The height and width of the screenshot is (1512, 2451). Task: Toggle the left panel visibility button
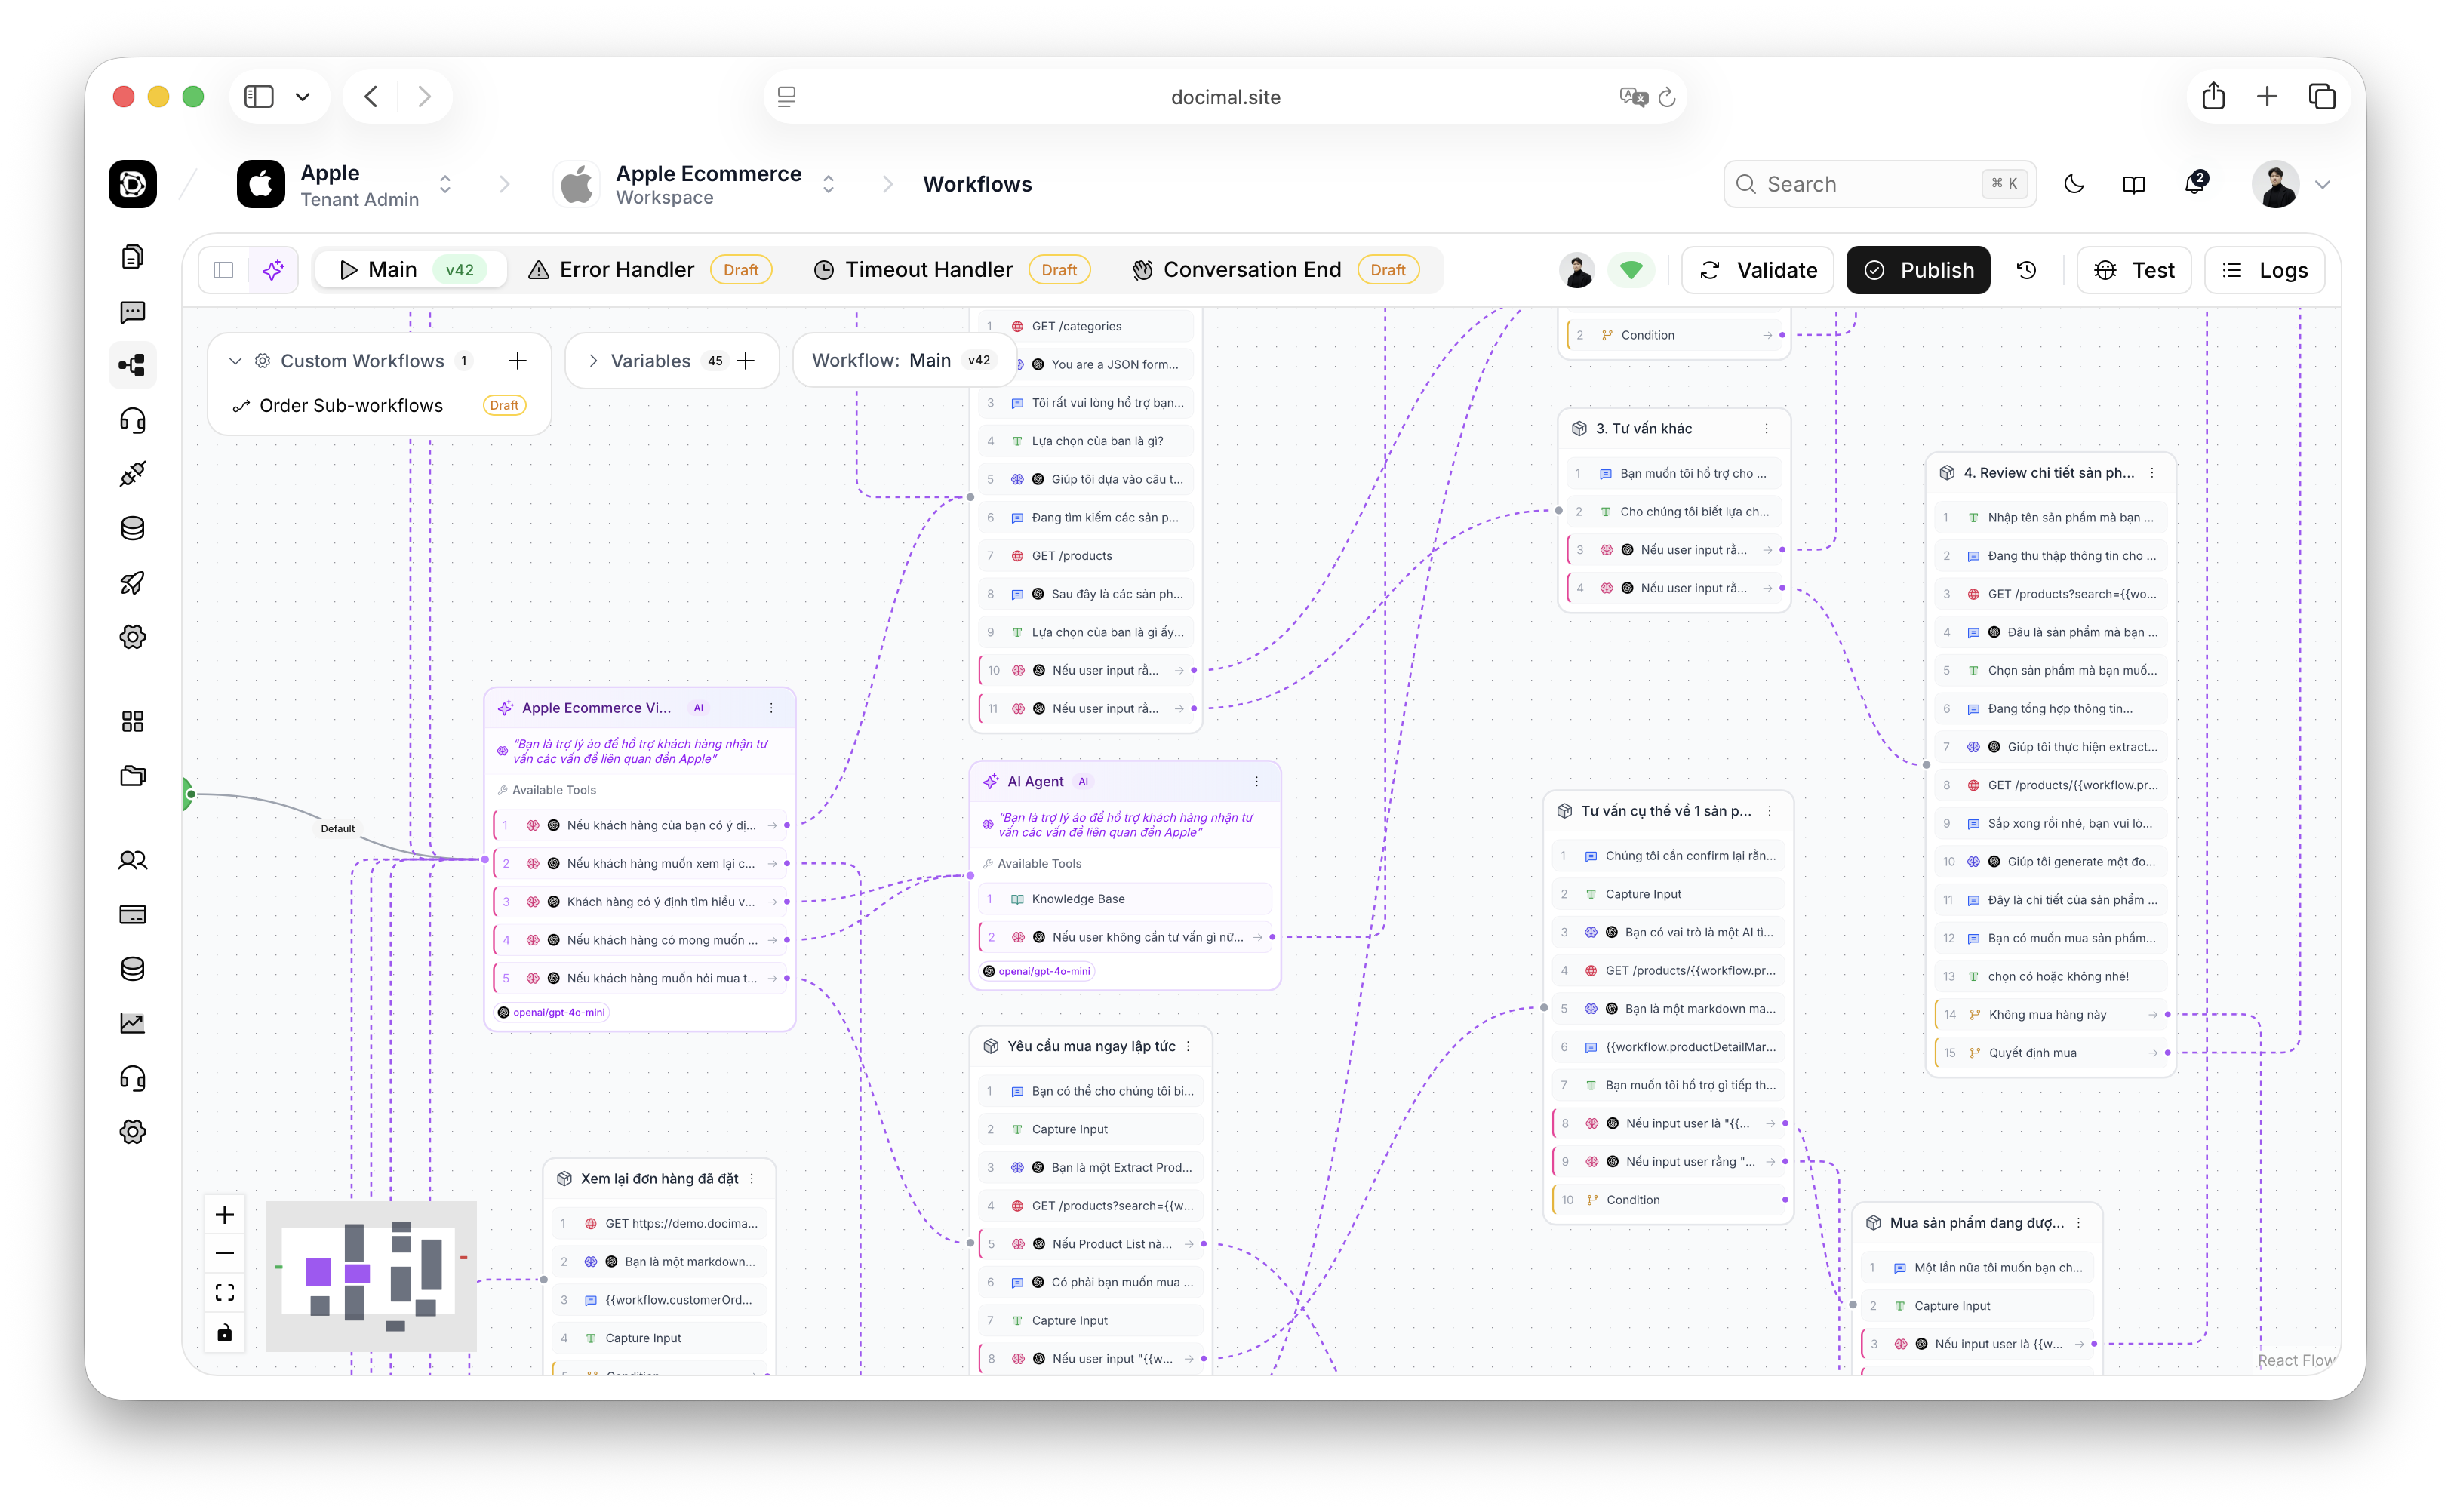pos(224,270)
